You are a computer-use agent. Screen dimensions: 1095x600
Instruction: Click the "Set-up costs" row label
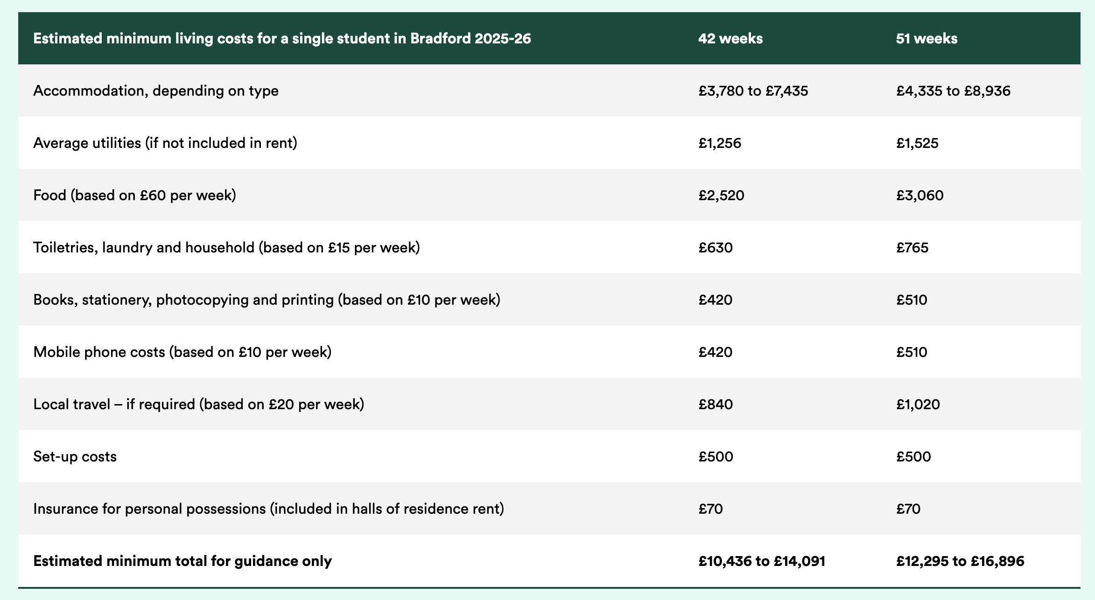pos(75,456)
